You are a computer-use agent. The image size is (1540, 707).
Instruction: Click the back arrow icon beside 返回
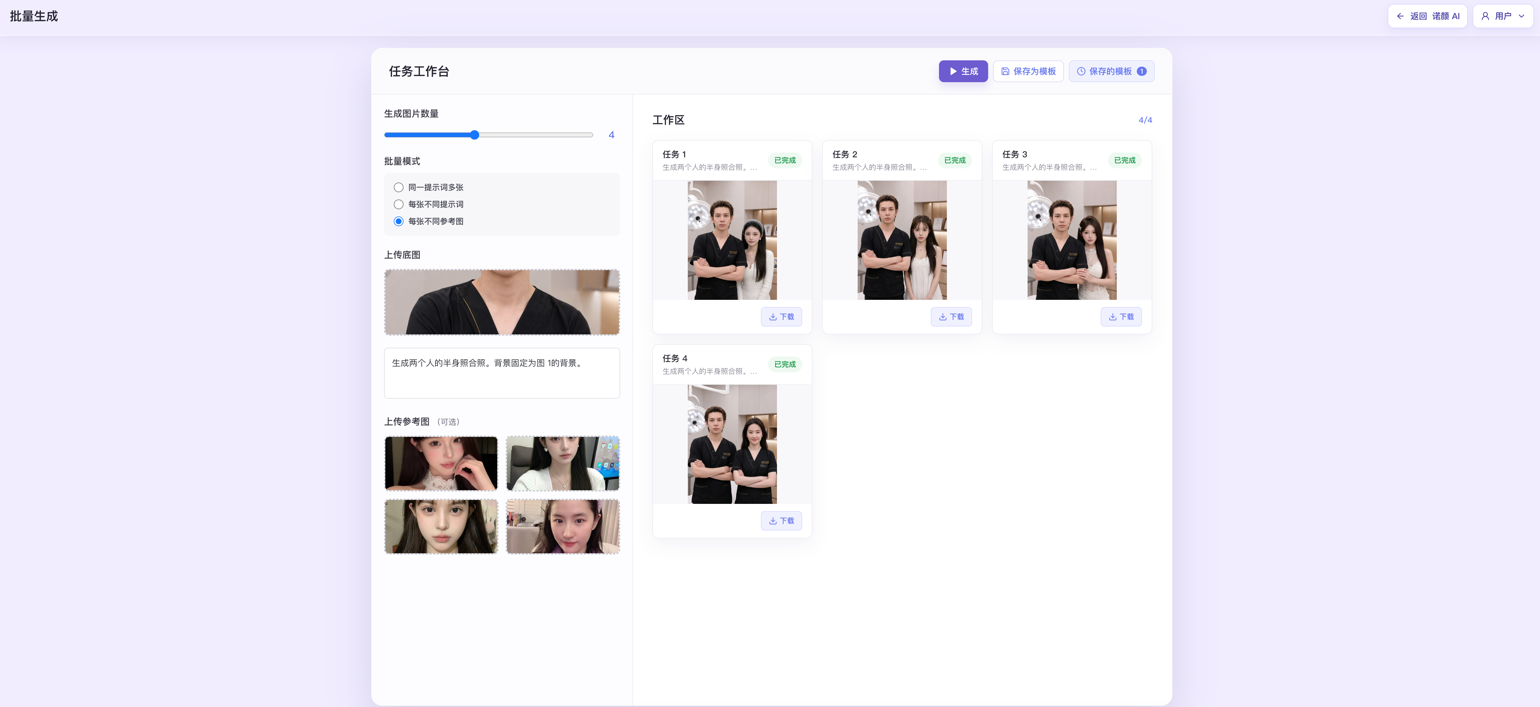(1400, 16)
